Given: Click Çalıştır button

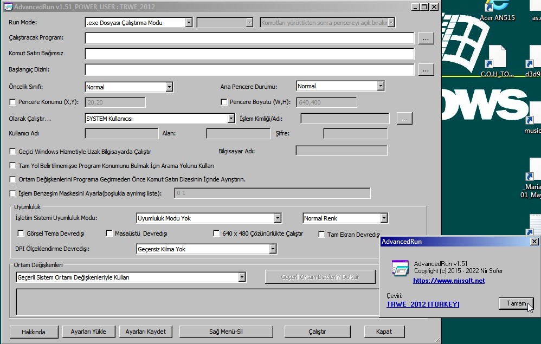Looking at the screenshot, I should click(317, 332).
